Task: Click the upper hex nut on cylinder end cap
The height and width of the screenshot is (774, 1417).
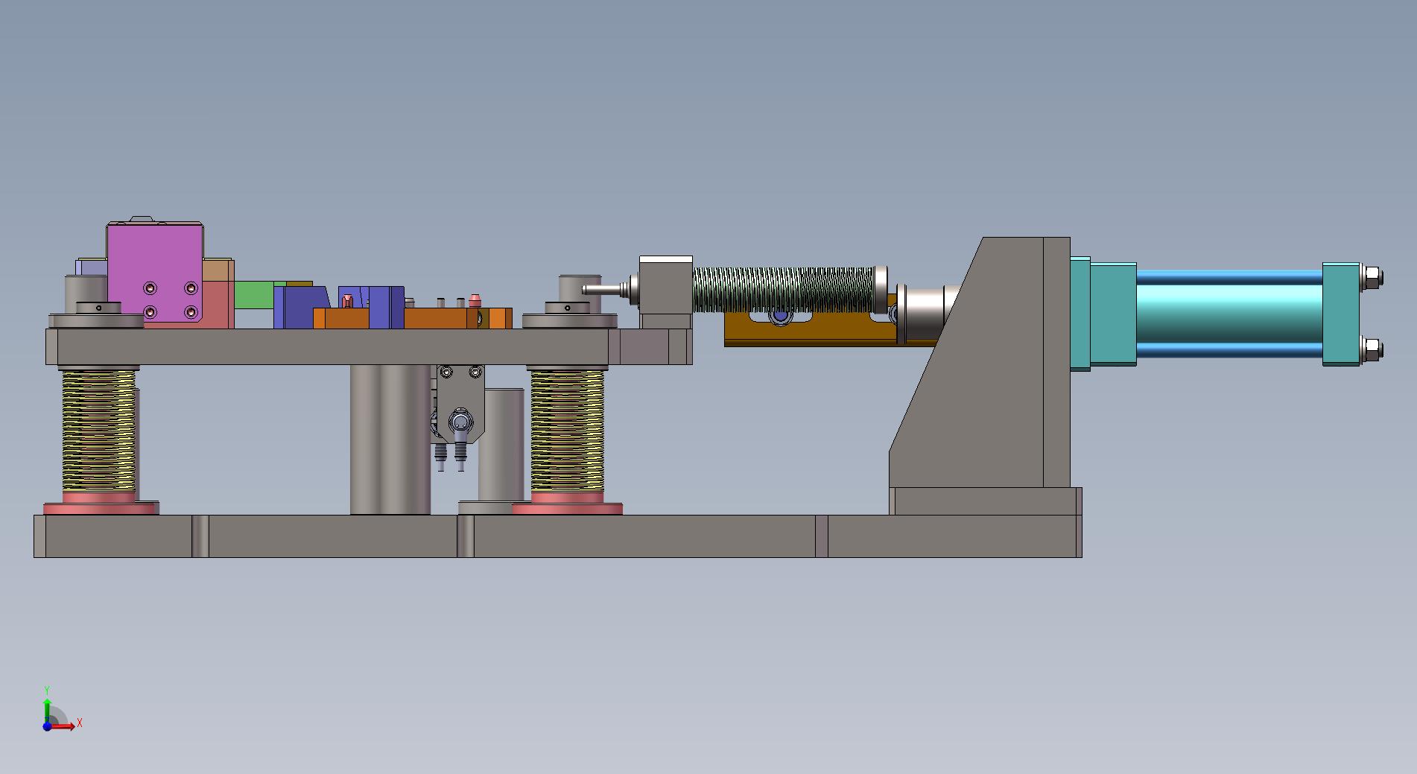Action: 1372,279
